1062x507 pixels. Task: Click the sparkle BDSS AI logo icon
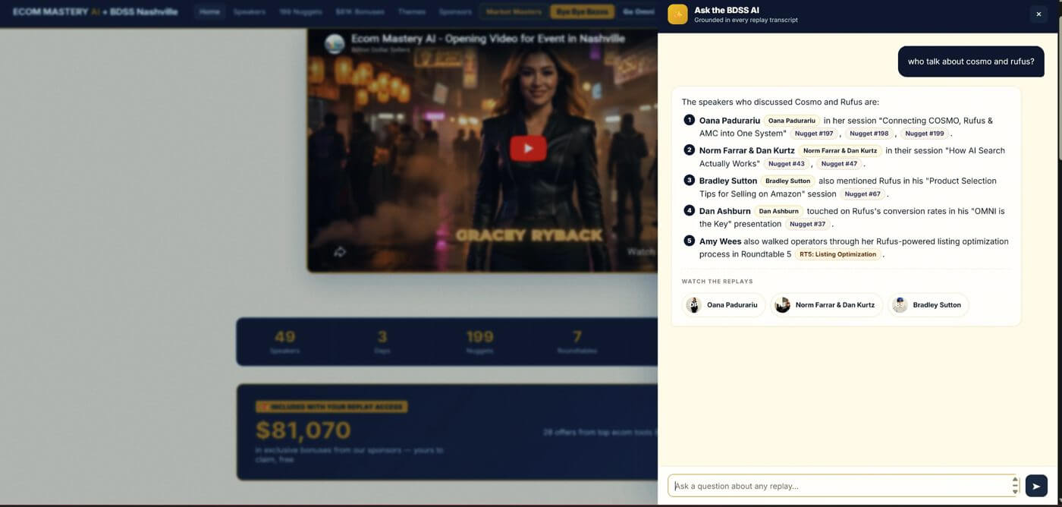tap(677, 14)
